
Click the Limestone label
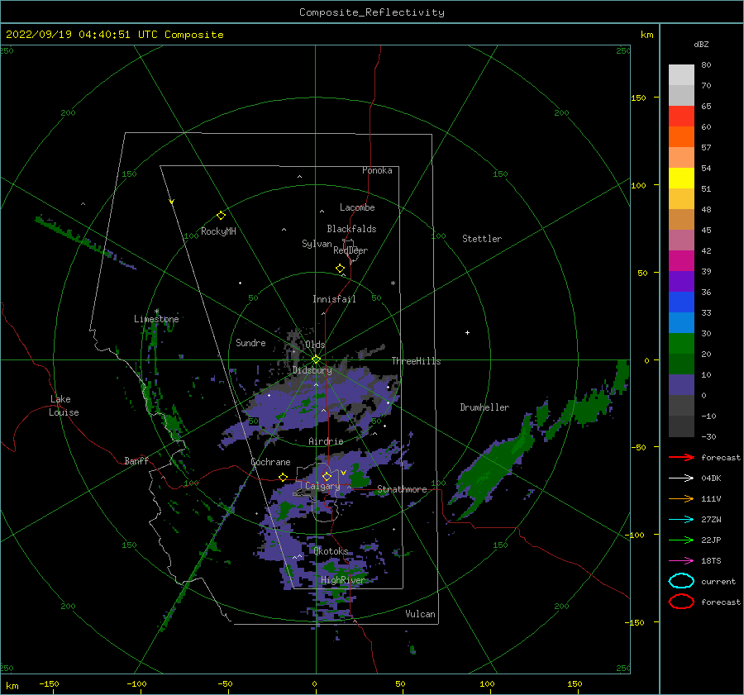tap(156, 319)
